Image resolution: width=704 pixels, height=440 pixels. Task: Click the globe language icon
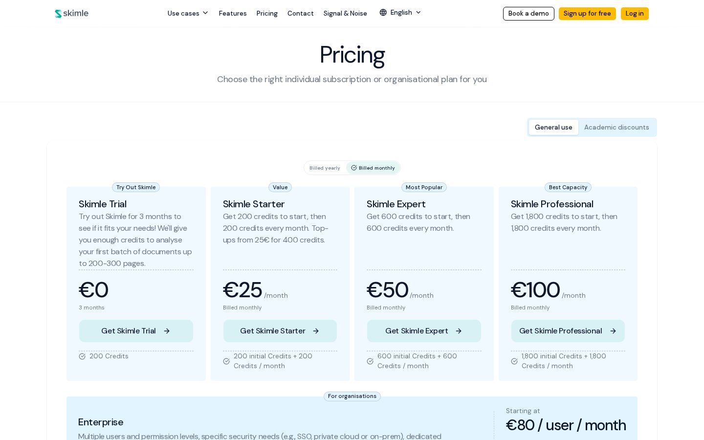click(383, 13)
